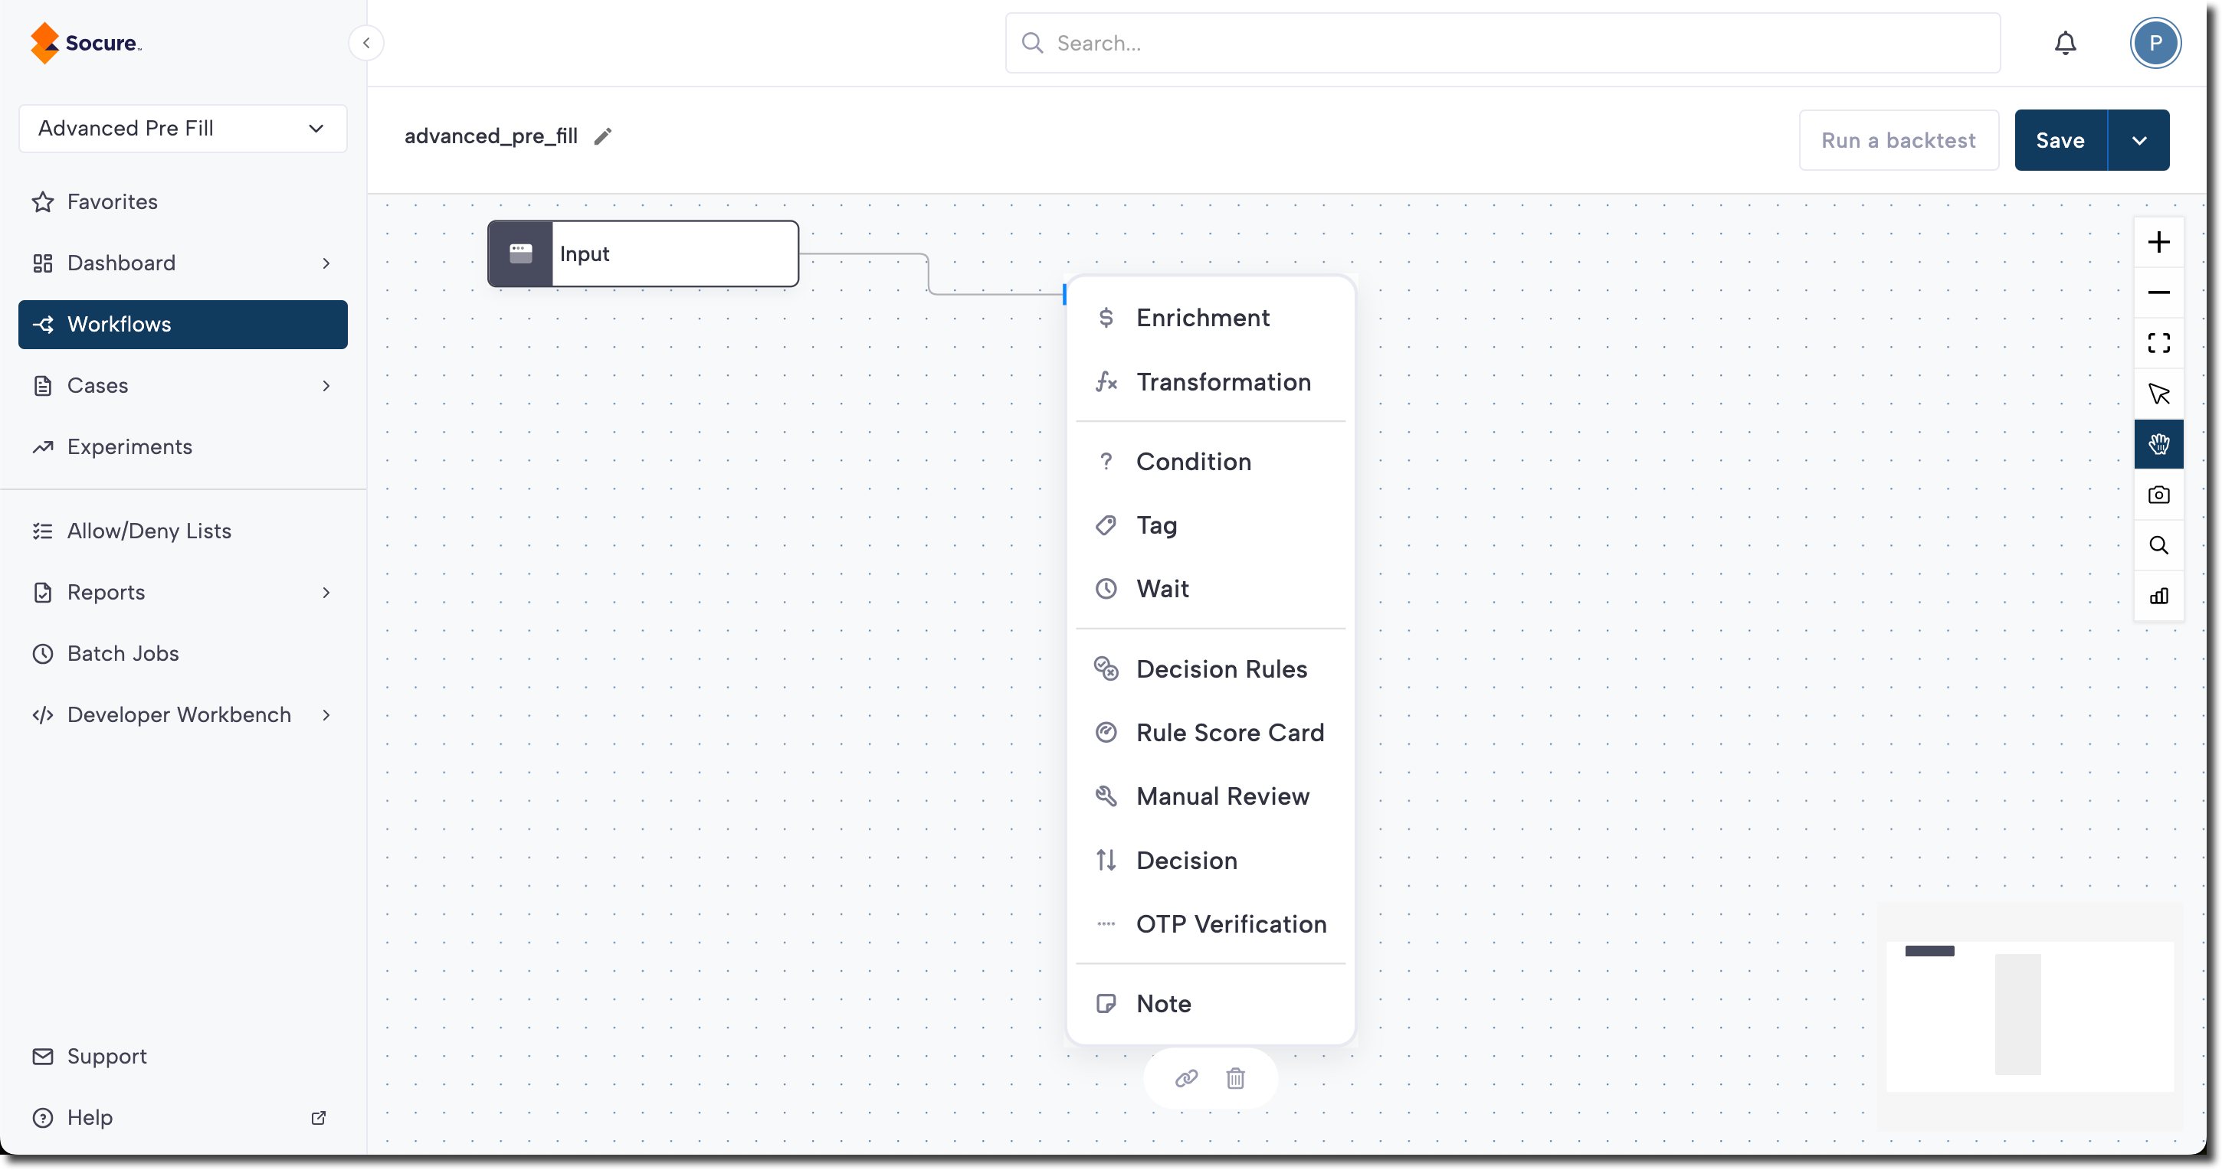Click the link chain icon below menu

coord(1186,1078)
